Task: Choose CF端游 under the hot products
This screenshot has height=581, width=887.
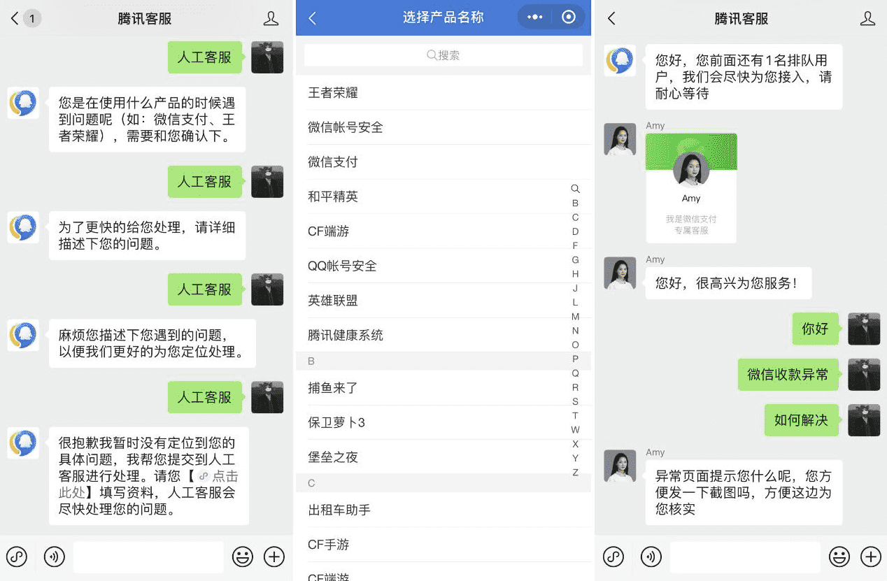Action: click(x=443, y=231)
